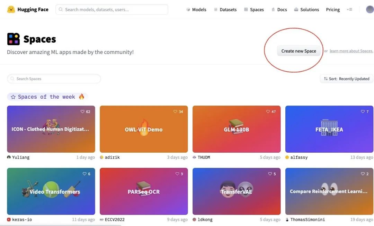Like the Compare Reinforcement Learning heart icon
Image resolution: width=374 pixels, height=226 pixels.
coord(363,174)
